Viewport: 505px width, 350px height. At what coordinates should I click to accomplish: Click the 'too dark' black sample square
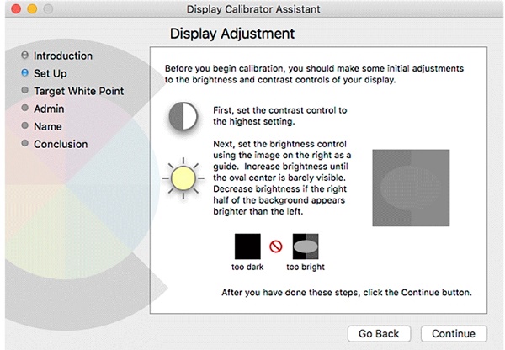coord(247,247)
